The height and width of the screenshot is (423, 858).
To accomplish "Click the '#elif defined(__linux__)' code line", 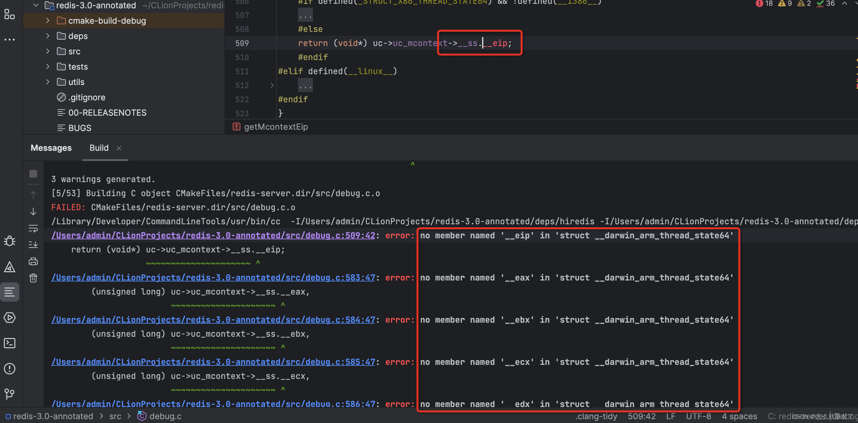I will click(337, 72).
